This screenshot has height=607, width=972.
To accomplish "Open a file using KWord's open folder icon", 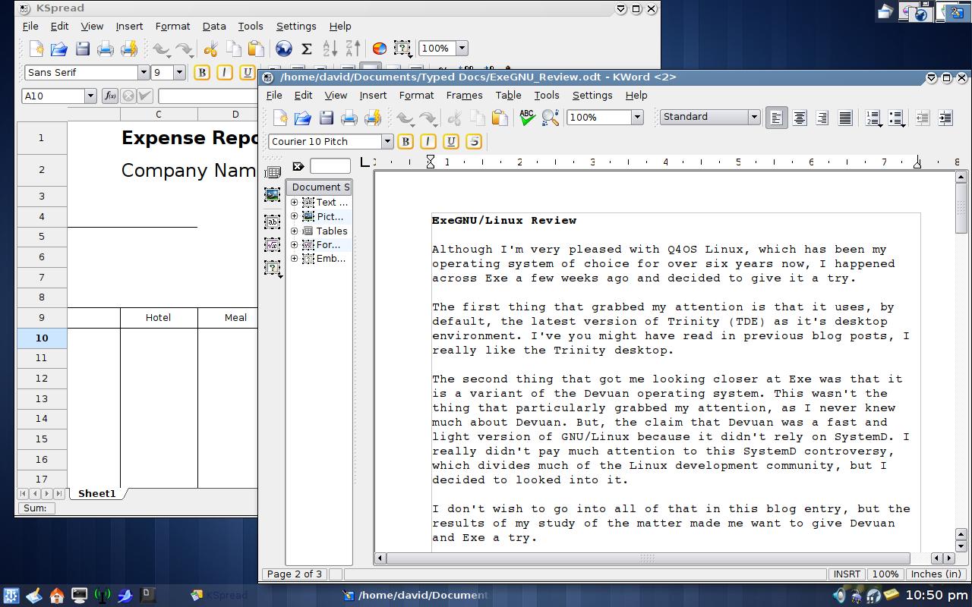I will click(303, 118).
